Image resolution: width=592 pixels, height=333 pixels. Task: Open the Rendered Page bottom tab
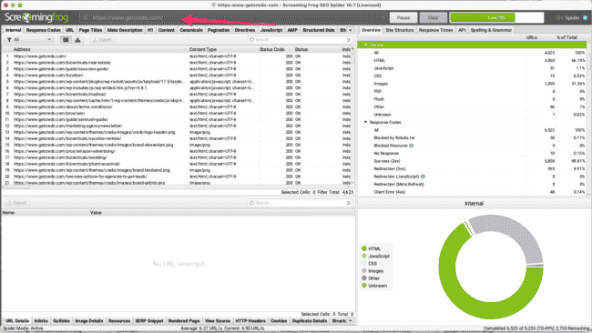(x=184, y=320)
